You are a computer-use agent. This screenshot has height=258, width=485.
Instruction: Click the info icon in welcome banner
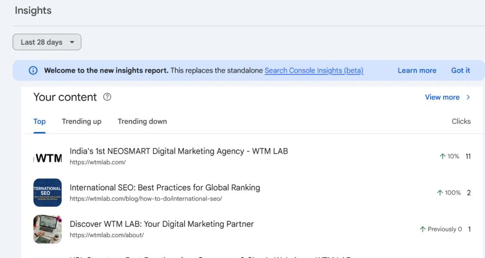click(33, 70)
